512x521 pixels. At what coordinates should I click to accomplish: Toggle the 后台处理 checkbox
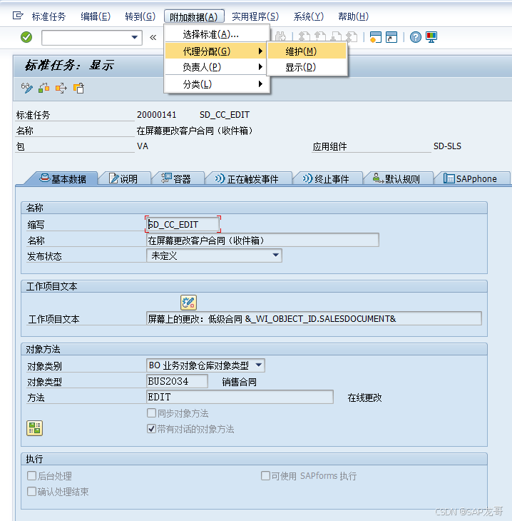point(32,475)
